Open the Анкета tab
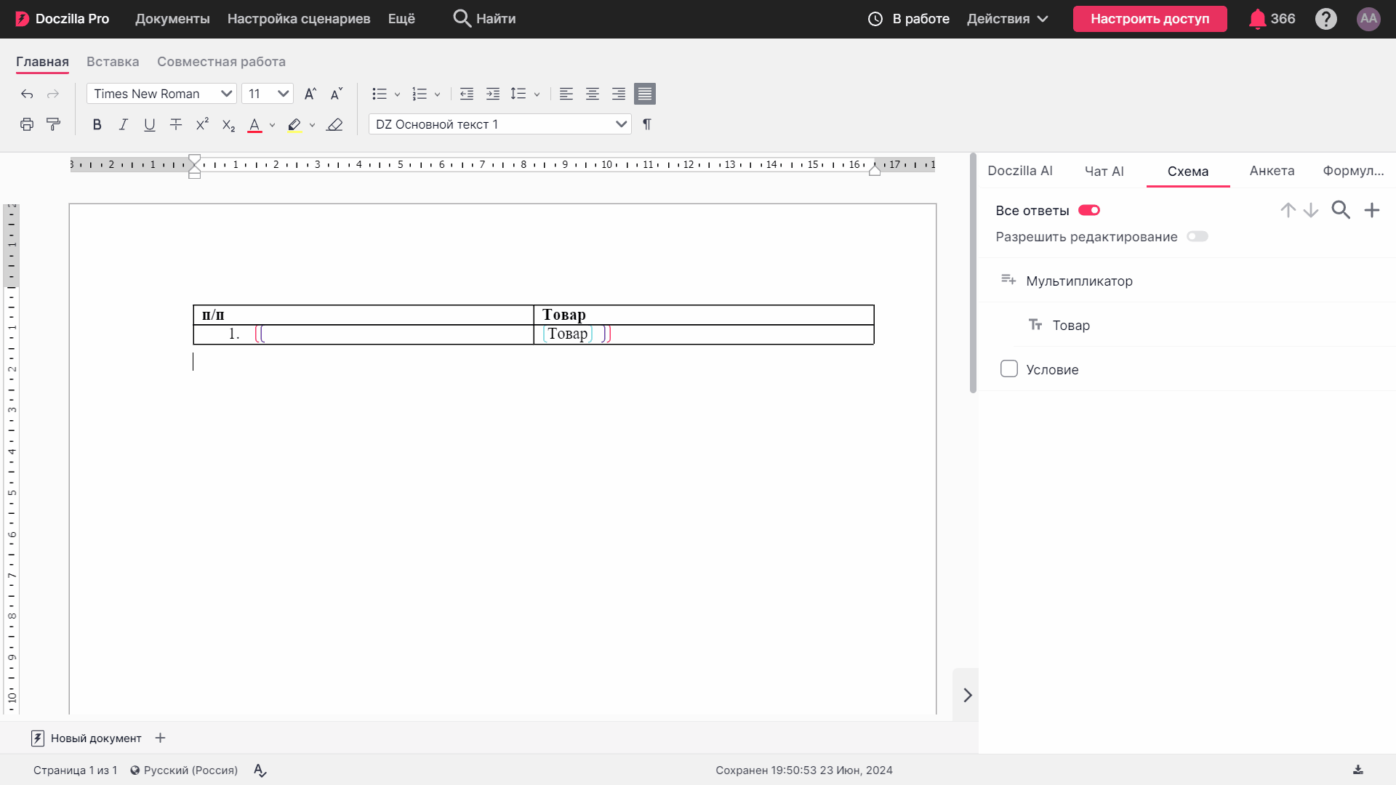Viewport: 1396px width, 785px height. 1272,171
